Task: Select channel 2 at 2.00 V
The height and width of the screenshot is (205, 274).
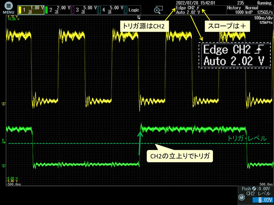Action: [x=57, y=10]
